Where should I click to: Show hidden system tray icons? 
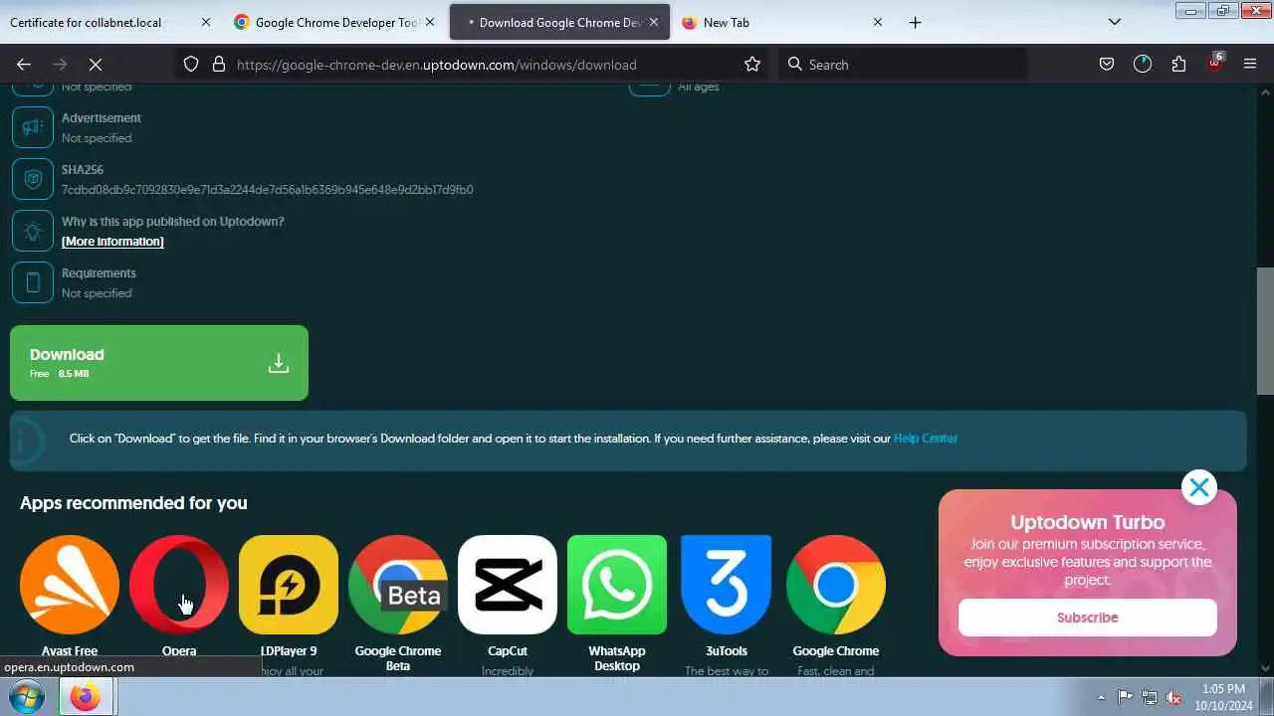pyautogui.click(x=1101, y=697)
